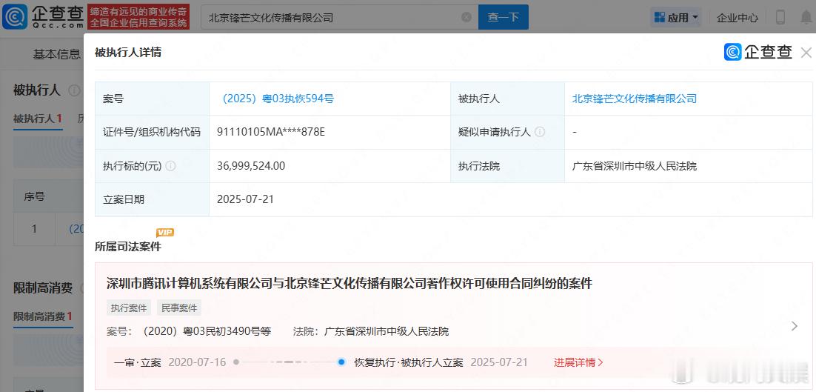Click the 一审·立案 timeline gray marker
The height and width of the screenshot is (392, 816).
pyautogui.click(x=236, y=362)
